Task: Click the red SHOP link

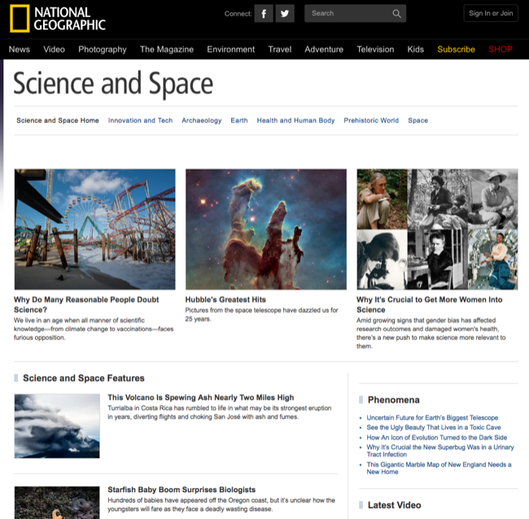Action: click(x=501, y=50)
